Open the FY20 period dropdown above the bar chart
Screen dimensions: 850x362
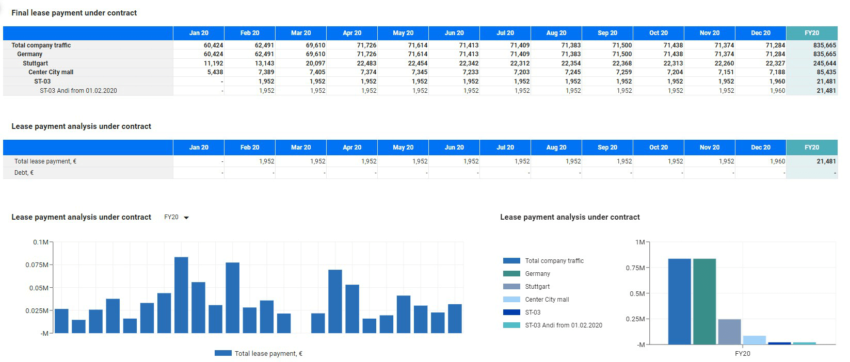[177, 217]
